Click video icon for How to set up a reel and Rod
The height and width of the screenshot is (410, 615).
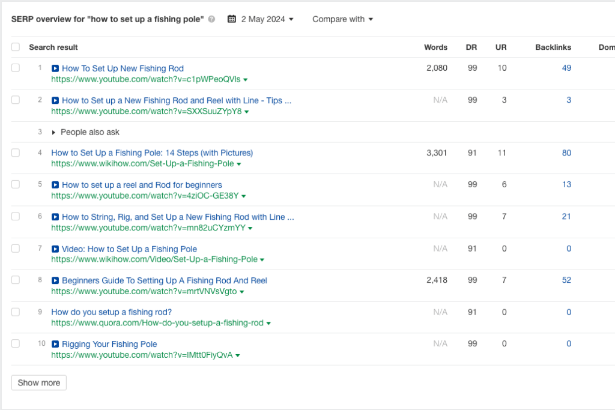coord(55,185)
